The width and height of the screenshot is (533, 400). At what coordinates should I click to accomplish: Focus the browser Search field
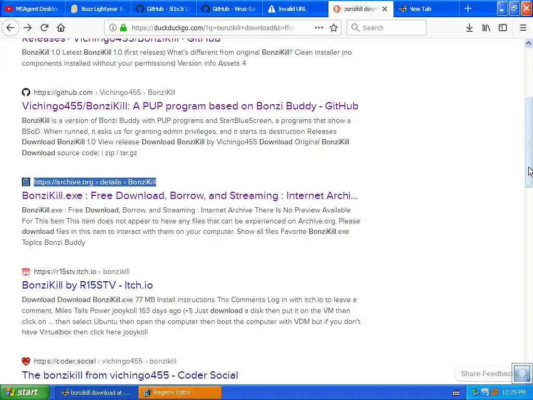click(387, 28)
